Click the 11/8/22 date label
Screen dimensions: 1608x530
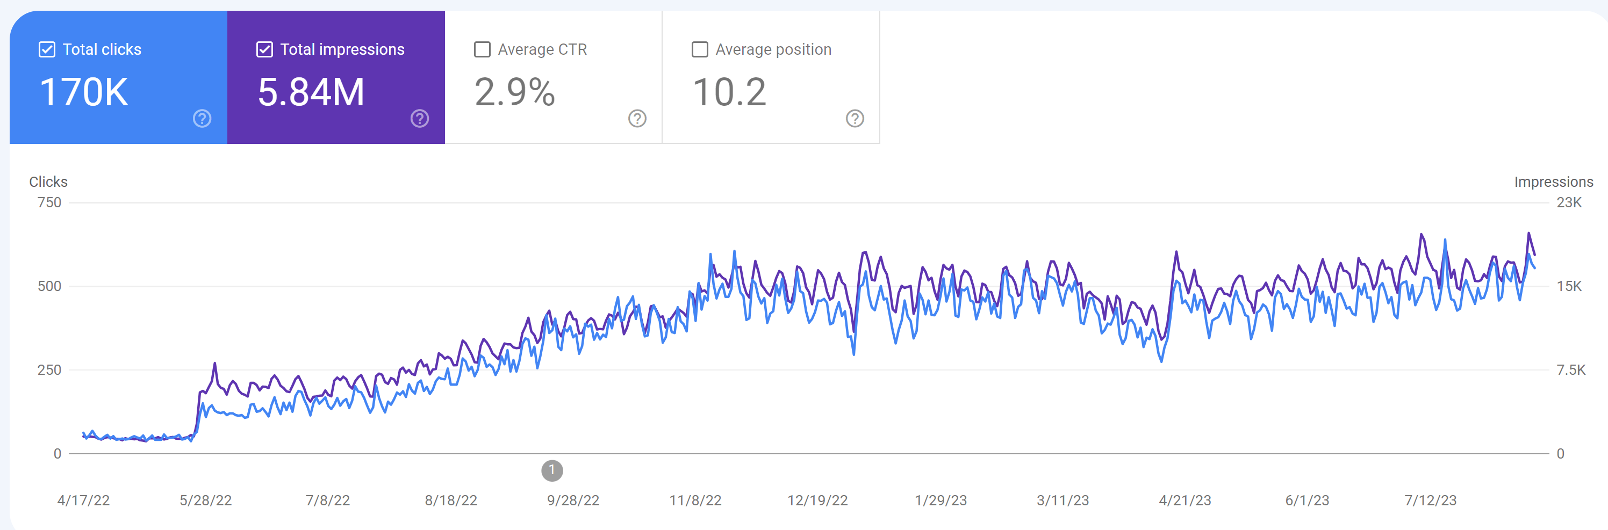(x=695, y=500)
